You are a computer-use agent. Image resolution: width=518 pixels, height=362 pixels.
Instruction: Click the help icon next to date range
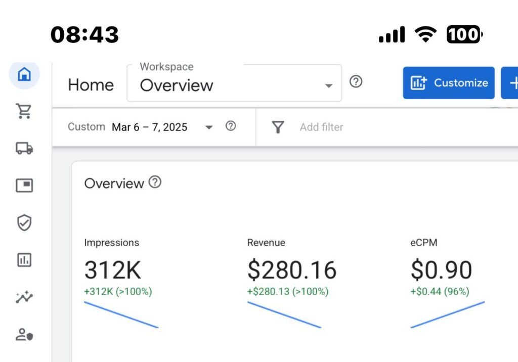(x=231, y=126)
